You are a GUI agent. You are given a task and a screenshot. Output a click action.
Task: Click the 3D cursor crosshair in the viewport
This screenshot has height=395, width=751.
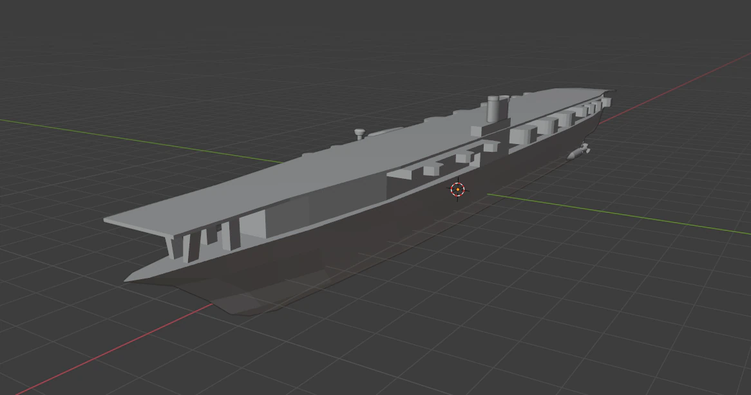pyautogui.click(x=458, y=189)
